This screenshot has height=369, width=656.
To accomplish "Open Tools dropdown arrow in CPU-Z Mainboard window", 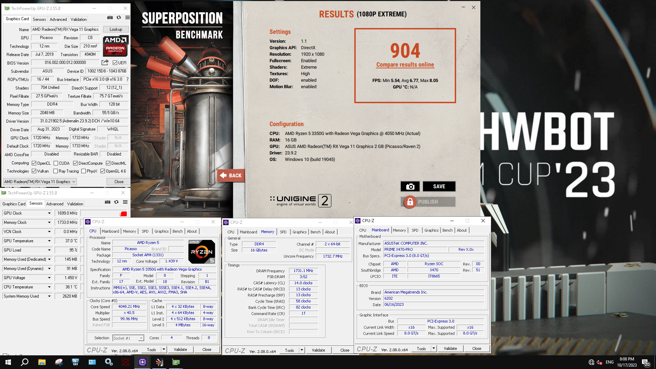I will tap(434, 348).
